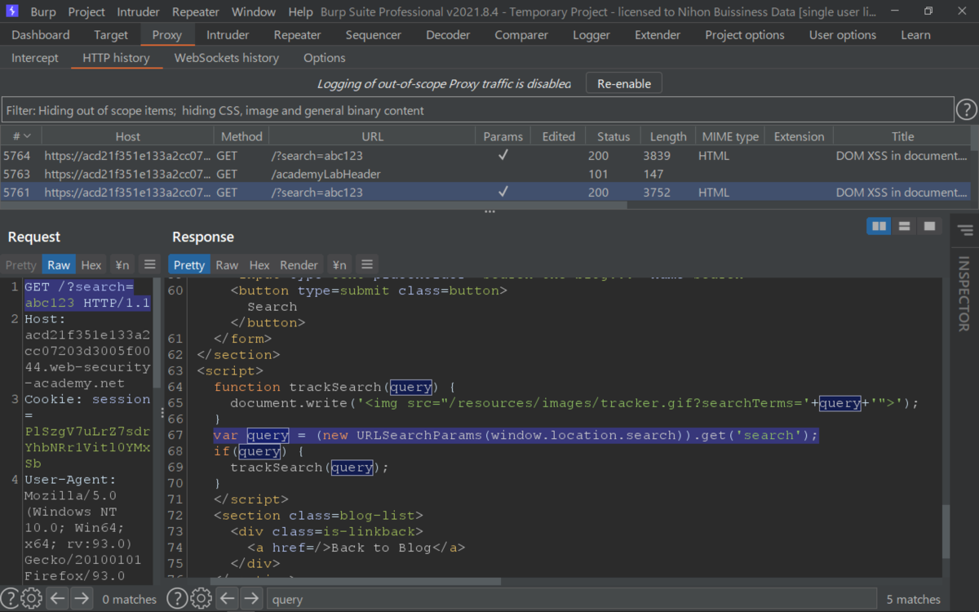Open the Intercept sub-tab
The height and width of the screenshot is (612, 979).
pyautogui.click(x=35, y=58)
